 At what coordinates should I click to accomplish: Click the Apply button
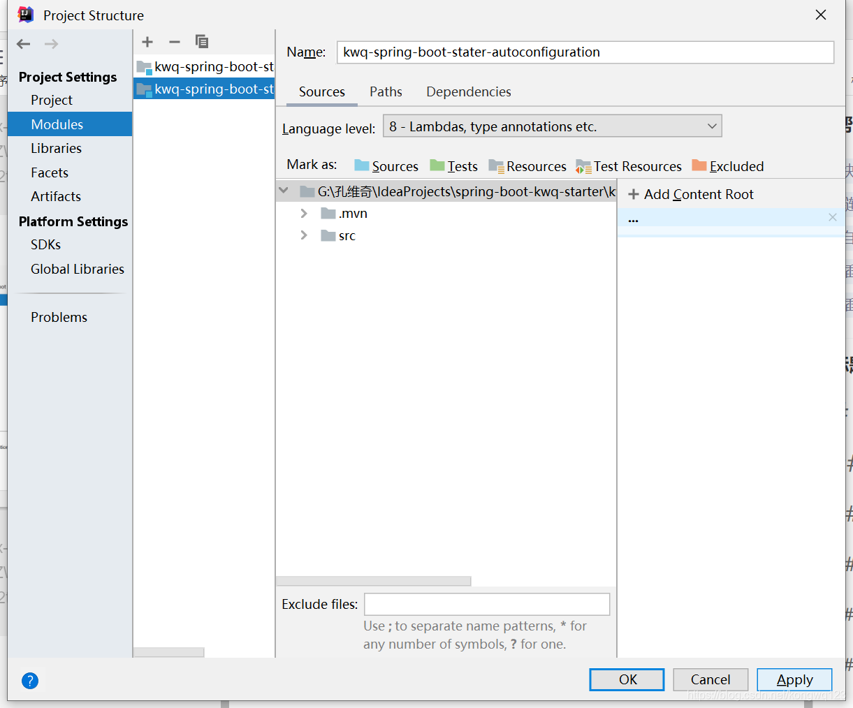click(794, 679)
